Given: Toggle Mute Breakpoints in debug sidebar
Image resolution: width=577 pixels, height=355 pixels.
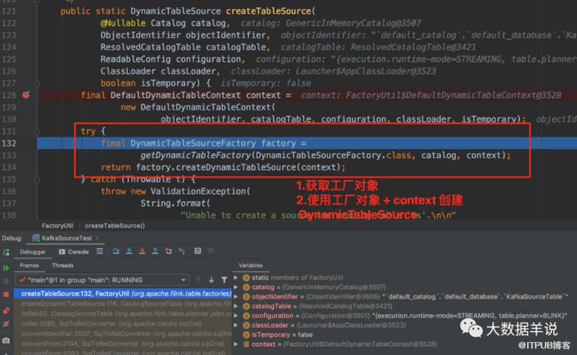Looking at the screenshot, I should click(x=6, y=324).
